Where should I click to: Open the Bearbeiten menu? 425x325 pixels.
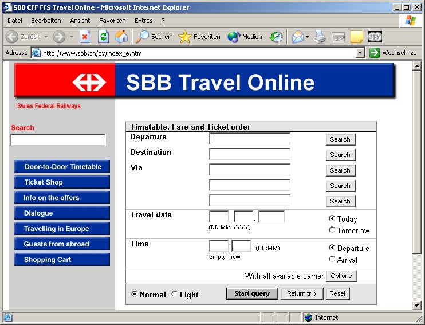pyautogui.click(x=46, y=21)
